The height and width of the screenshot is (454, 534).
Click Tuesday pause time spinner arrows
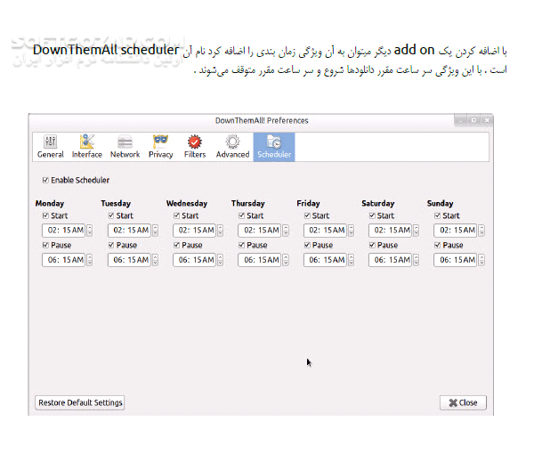pyautogui.click(x=155, y=260)
